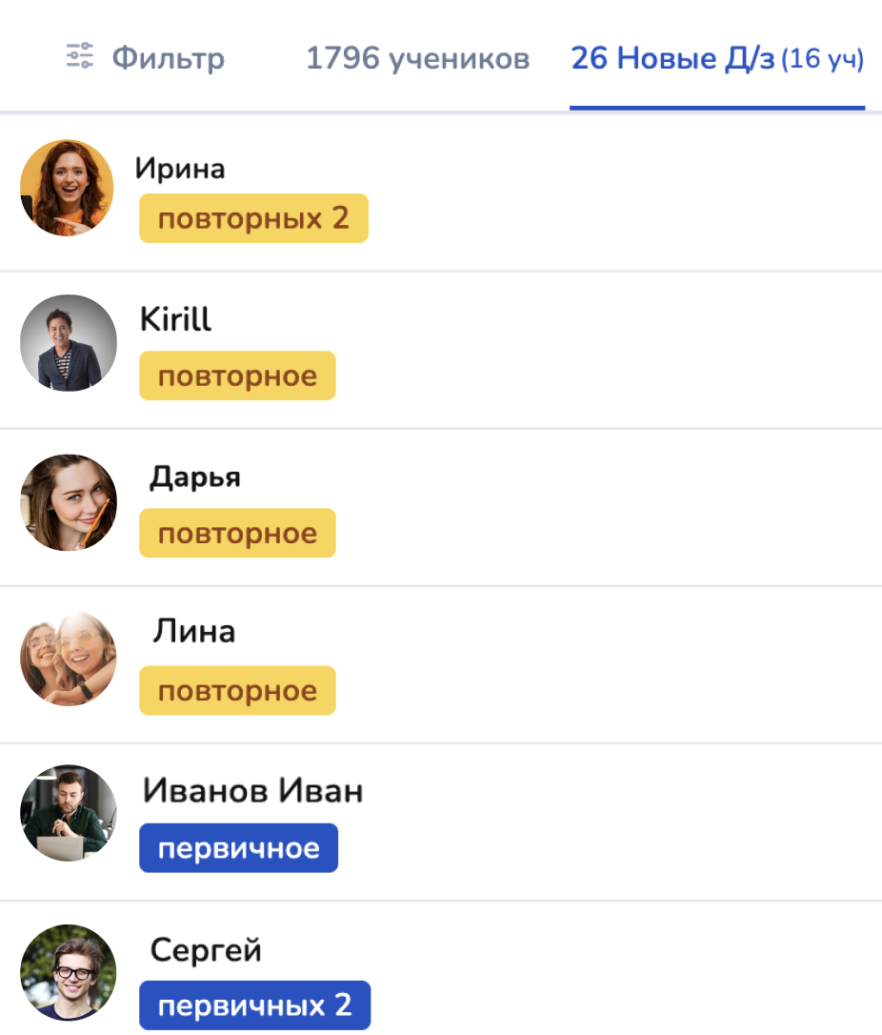This screenshot has height=1035, width=882.
Task: Open Kirill's avatar picture
Action: [68, 343]
